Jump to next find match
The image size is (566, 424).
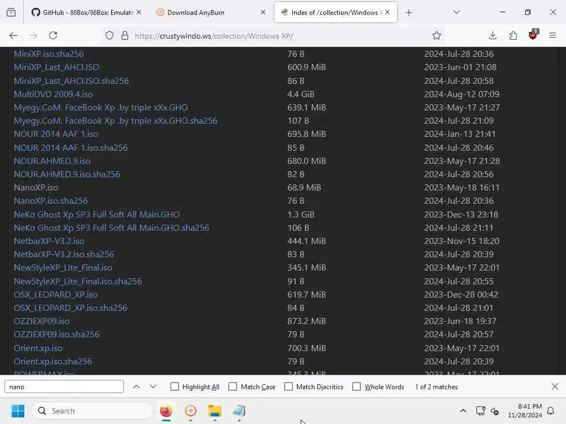pos(153,386)
